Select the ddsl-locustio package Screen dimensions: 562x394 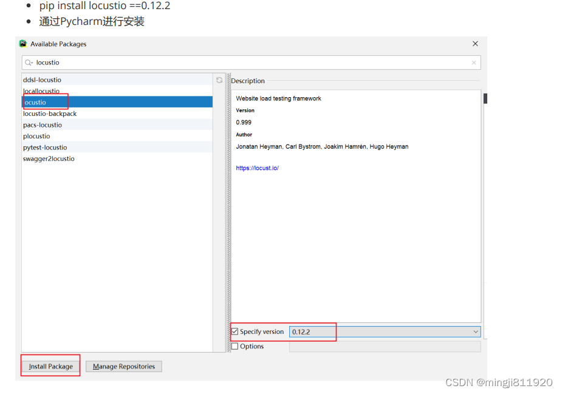tap(117, 80)
